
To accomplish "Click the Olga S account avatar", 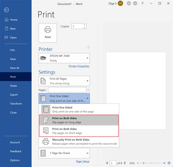I will pos(120,4).
